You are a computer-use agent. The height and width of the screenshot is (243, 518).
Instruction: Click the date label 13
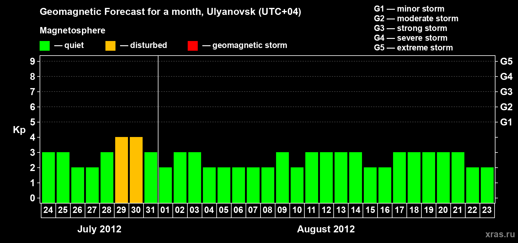(x=341, y=210)
